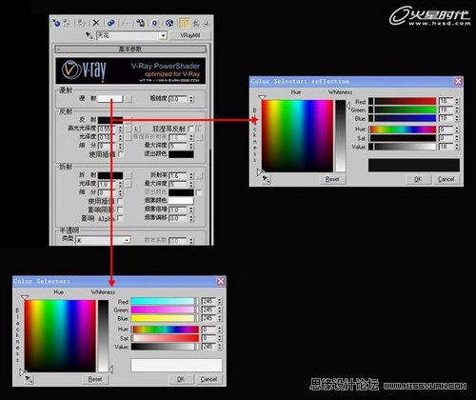Toggle the refraction 退出颜色 checkbox

pyautogui.click(x=199, y=192)
